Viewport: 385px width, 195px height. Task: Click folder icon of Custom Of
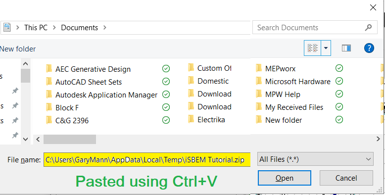(x=191, y=67)
